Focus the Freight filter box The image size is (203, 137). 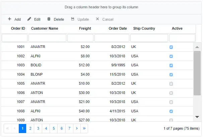(80, 38)
